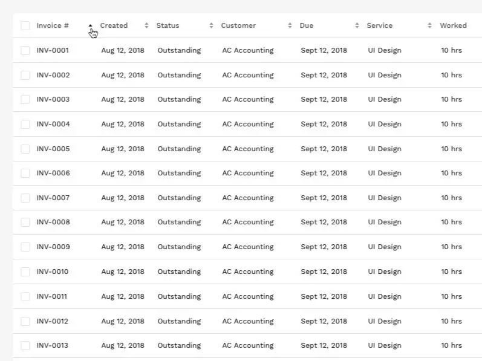Check the INV-0008 row checkbox

pos(25,222)
